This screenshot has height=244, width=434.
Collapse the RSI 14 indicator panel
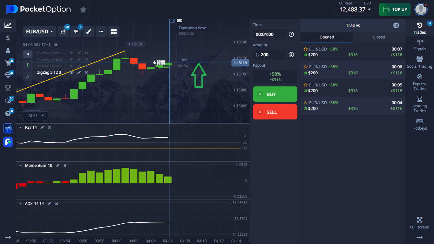pyautogui.click(x=20, y=127)
